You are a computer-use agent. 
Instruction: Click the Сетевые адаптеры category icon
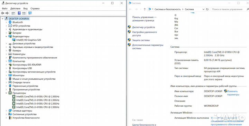(x=10, y=110)
